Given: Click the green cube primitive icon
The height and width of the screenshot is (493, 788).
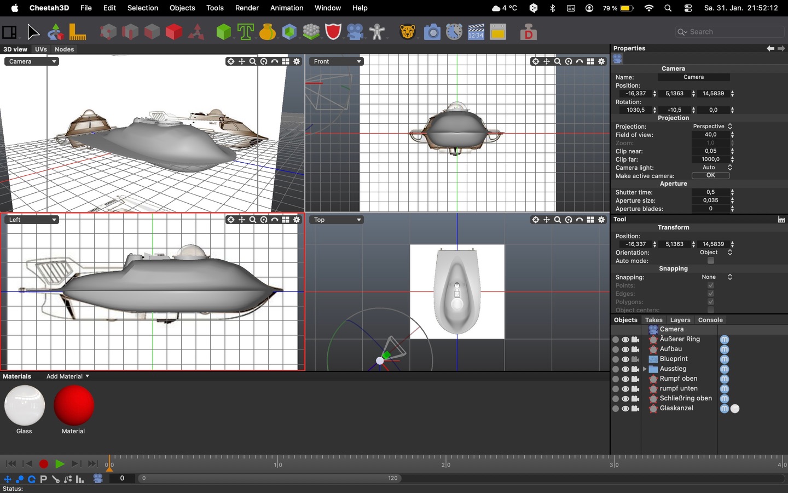Looking at the screenshot, I should (223, 32).
